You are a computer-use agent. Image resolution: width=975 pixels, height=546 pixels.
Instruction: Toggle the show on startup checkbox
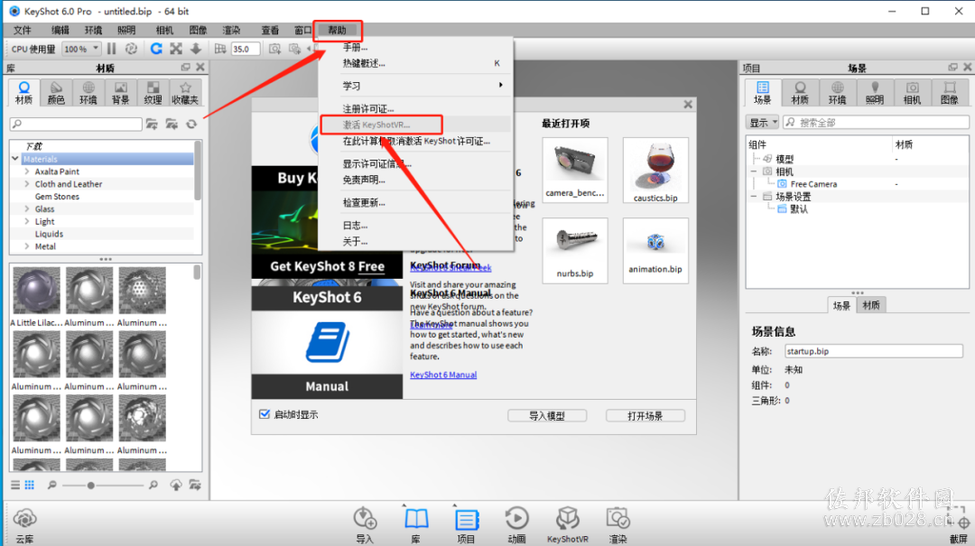pyautogui.click(x=265, y=414)
